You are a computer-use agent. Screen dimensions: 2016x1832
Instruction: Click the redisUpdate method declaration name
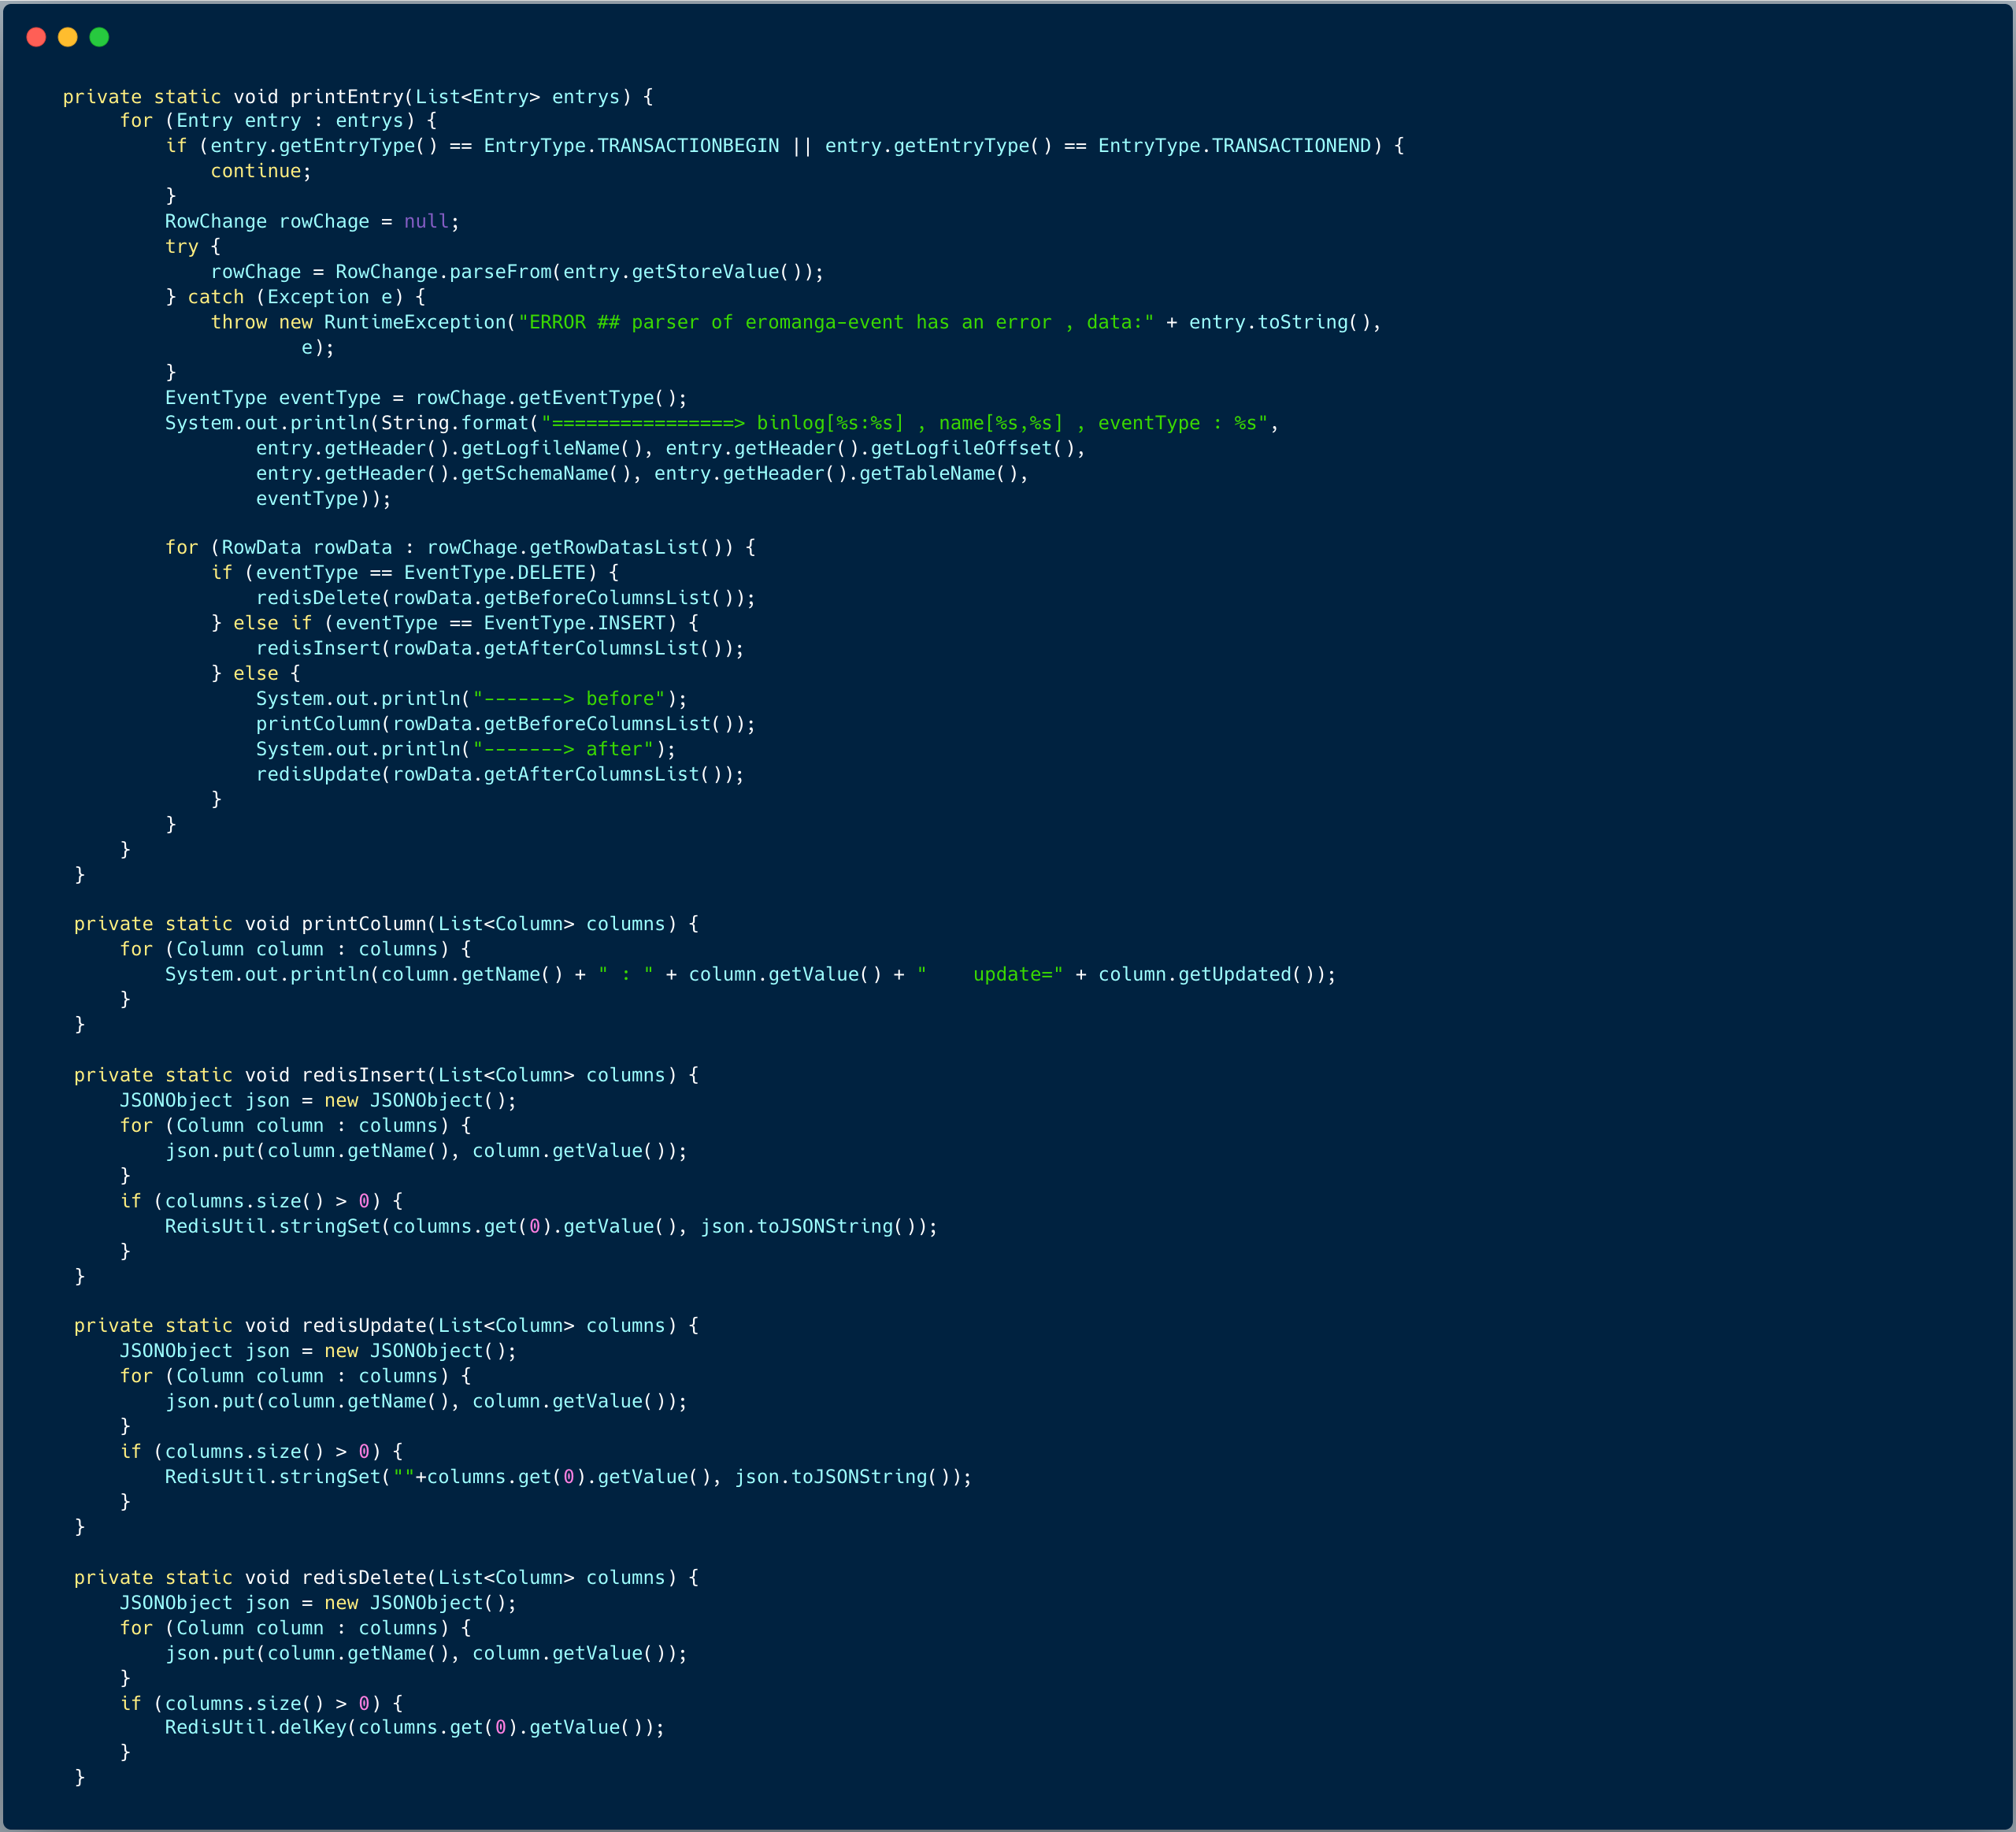(364, 1325)
